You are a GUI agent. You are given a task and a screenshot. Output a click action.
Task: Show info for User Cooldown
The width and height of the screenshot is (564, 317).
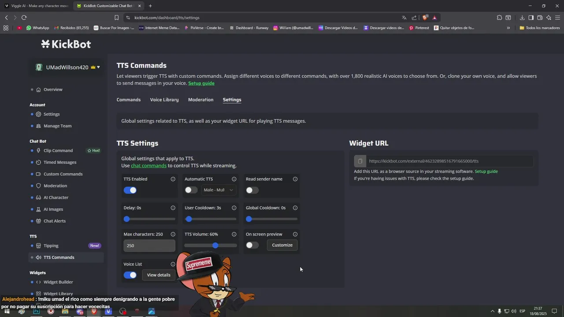tap(234, 208)
